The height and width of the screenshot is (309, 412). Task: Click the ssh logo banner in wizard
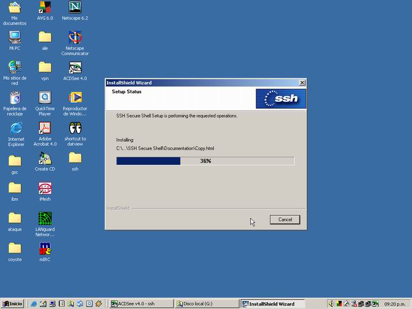click(281, 98)
